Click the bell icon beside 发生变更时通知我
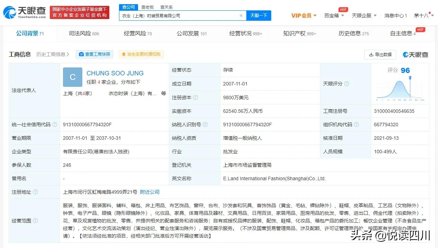The width and height of the screenshot is (438, 248). tap(124, 54)
